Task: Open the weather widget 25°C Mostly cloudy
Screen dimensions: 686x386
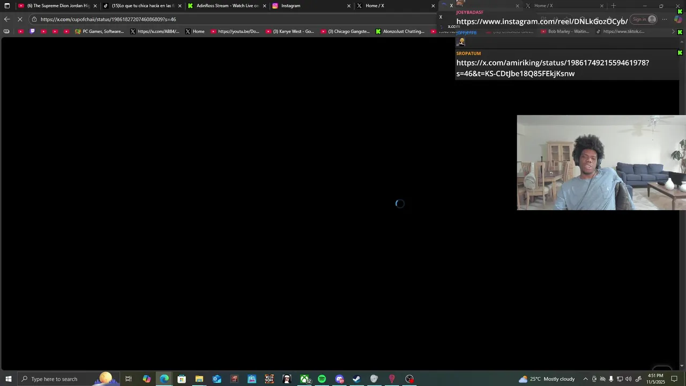Action: click(x=547, y=379)
